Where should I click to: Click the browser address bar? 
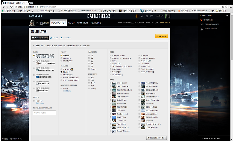click(118, 7)
